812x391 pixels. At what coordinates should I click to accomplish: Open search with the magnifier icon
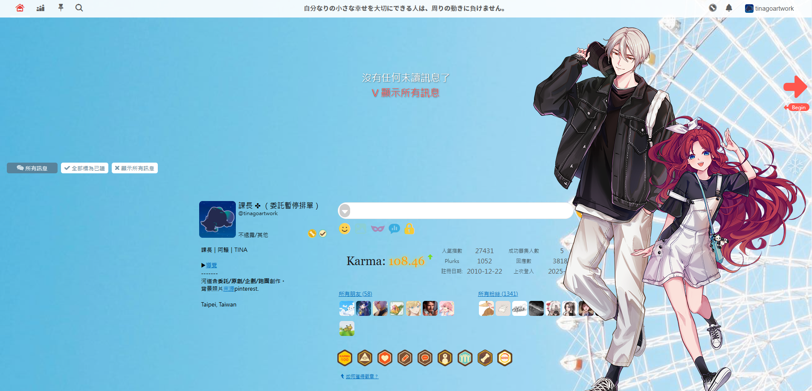pos(79,8)
